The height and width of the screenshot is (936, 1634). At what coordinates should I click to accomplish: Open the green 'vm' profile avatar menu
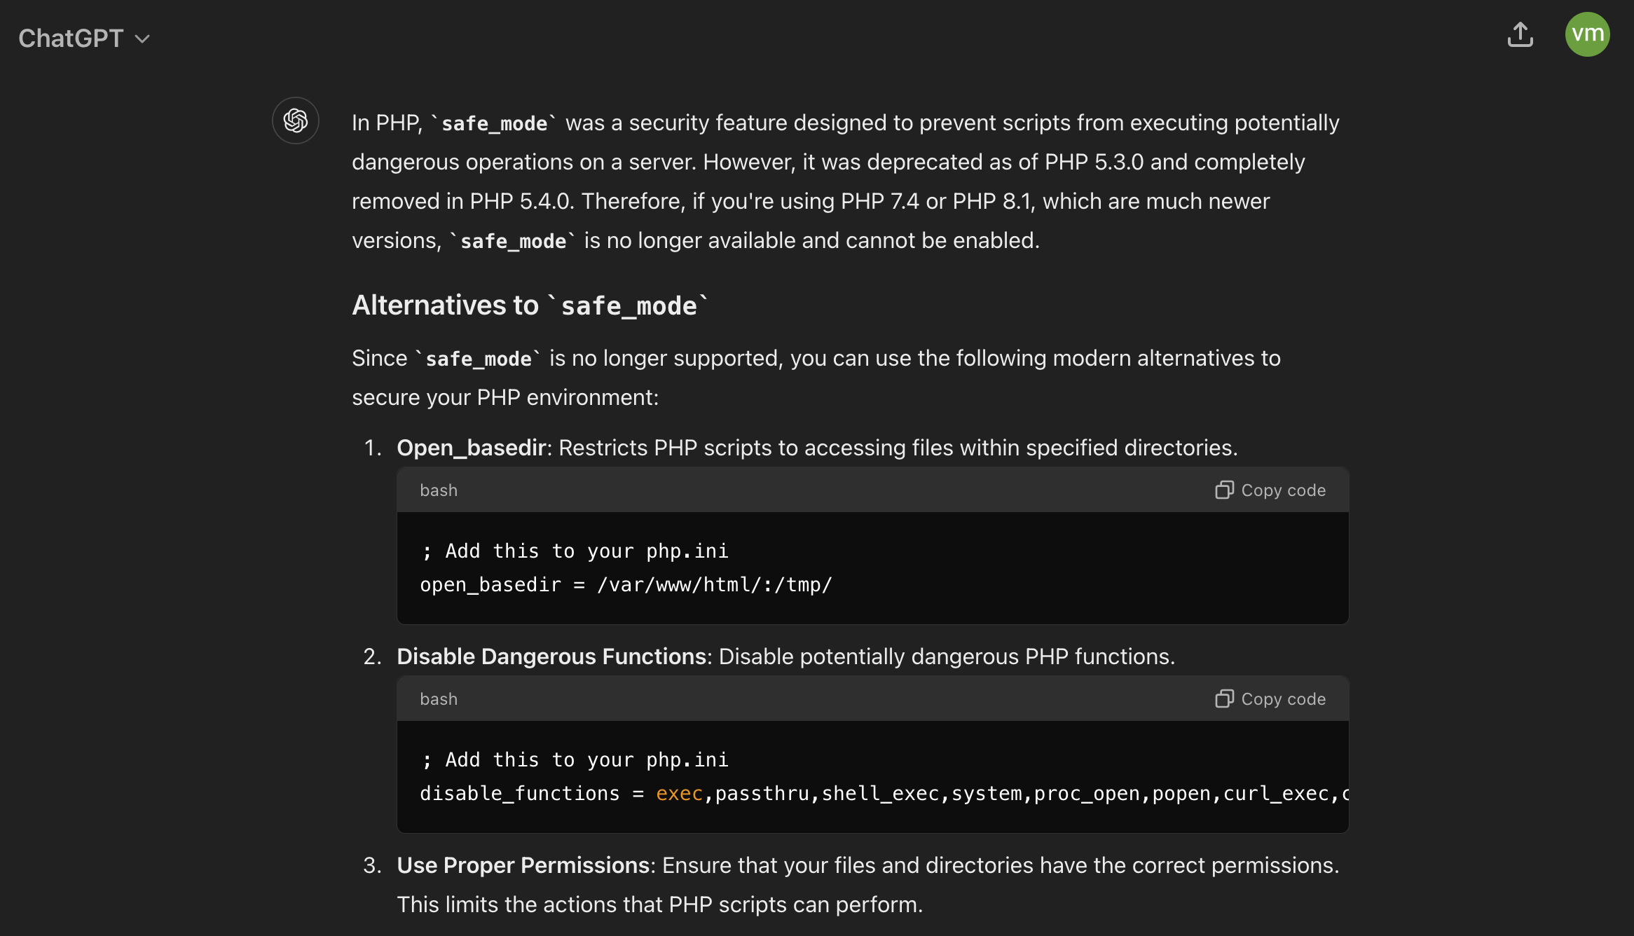point(1587,34)
